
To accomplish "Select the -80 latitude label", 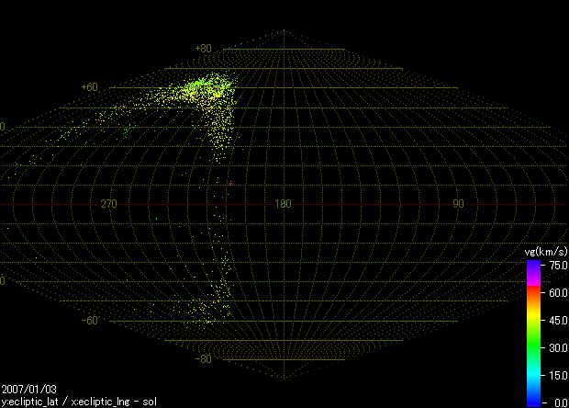I will 203,359.
